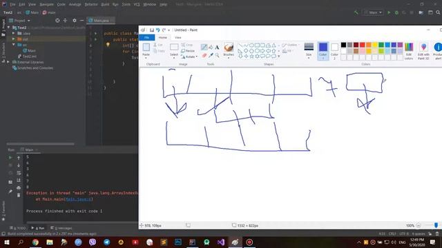The image size is (442, 248).
Task: Select the Eraser tool in Paint
Action: click(x=204, y=55)
